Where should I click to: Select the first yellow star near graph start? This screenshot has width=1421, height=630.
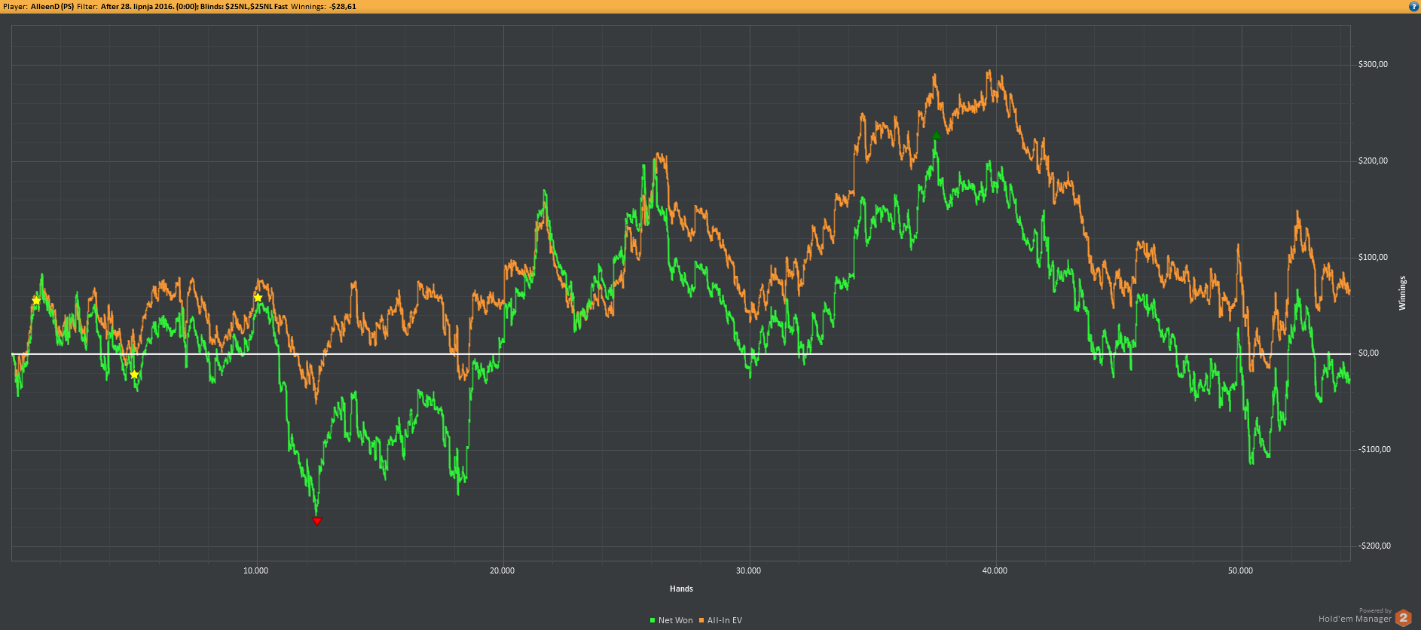click(36, 301)
